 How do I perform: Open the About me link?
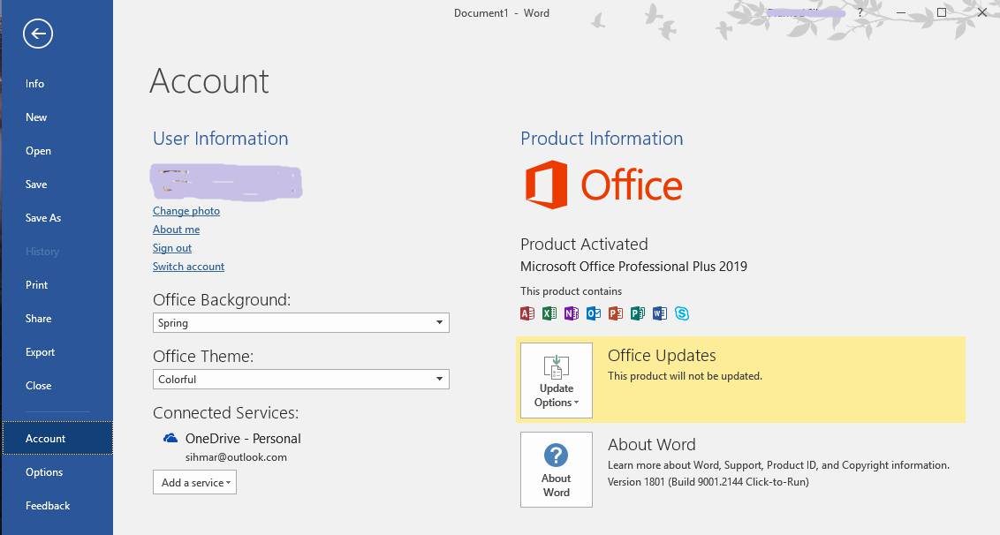click(176, 230)
